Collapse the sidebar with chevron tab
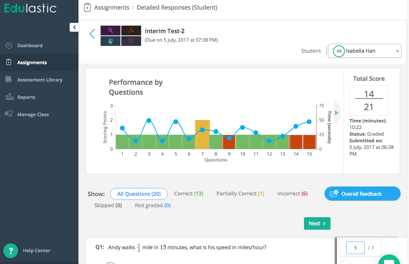 click(x=74, y=27)
